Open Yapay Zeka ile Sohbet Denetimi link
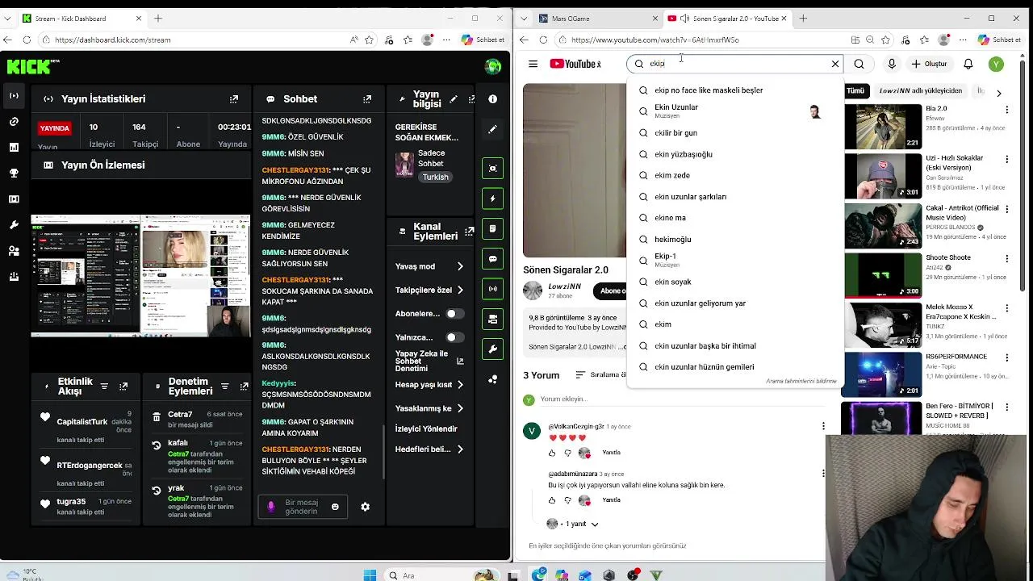 coord(429,361)
